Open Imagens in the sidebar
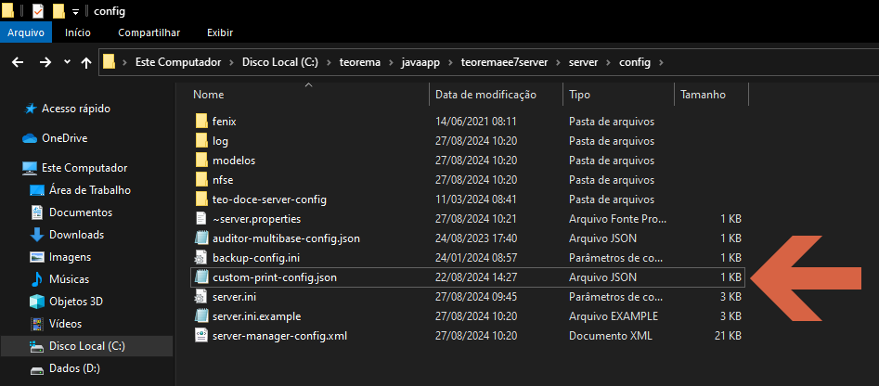Screen dimensions: 879x386 pos(70,257)
